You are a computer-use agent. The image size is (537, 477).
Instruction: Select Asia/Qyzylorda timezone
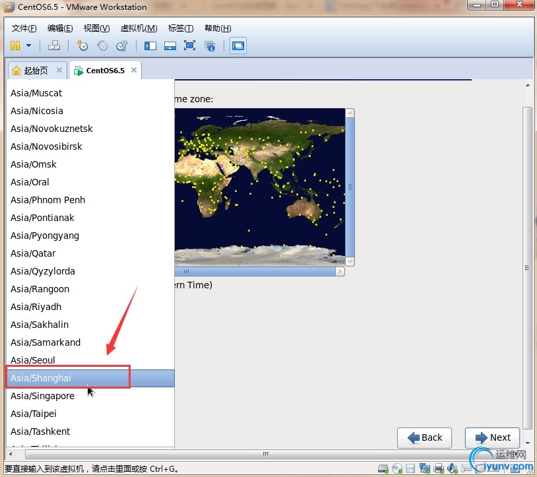pyautogui.click(x=90, y=271)
